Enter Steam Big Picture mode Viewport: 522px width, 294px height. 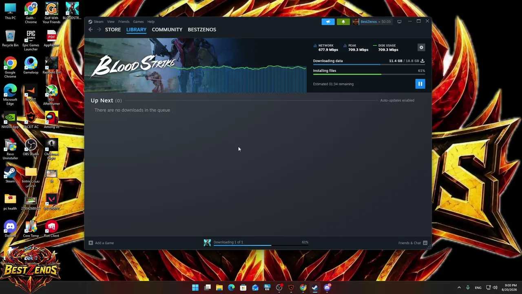pyautogui.click(x=399, y=22)
